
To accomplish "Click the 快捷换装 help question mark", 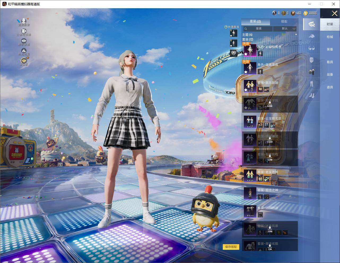I will [226, 27].
